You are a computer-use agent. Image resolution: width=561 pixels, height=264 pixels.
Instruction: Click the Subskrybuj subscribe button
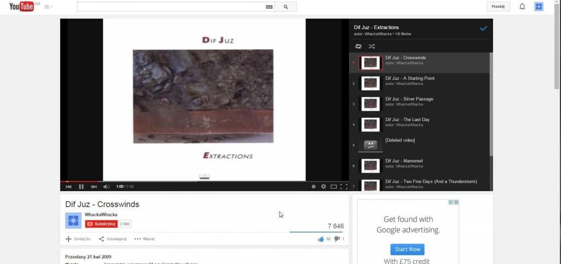(101, 224)
